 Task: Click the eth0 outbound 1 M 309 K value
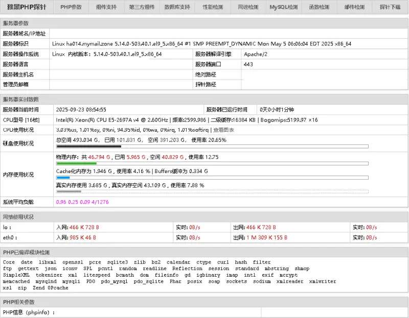[267, 237]
